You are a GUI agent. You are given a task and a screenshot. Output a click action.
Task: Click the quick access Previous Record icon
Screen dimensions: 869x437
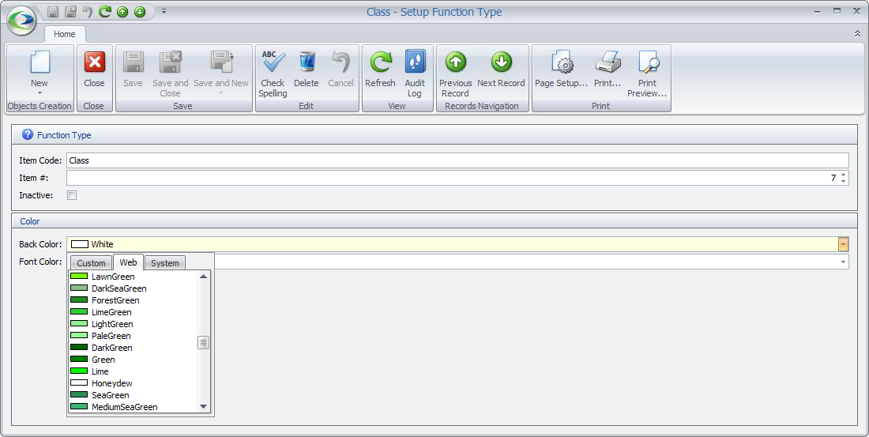[x=122, y=12]
